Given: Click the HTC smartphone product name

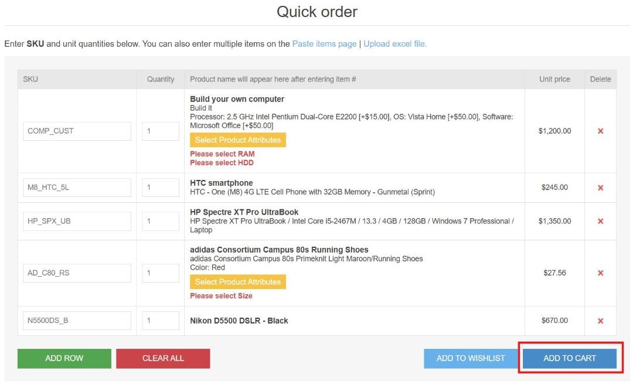Looking at the screenshot, I should coord(221,183).
